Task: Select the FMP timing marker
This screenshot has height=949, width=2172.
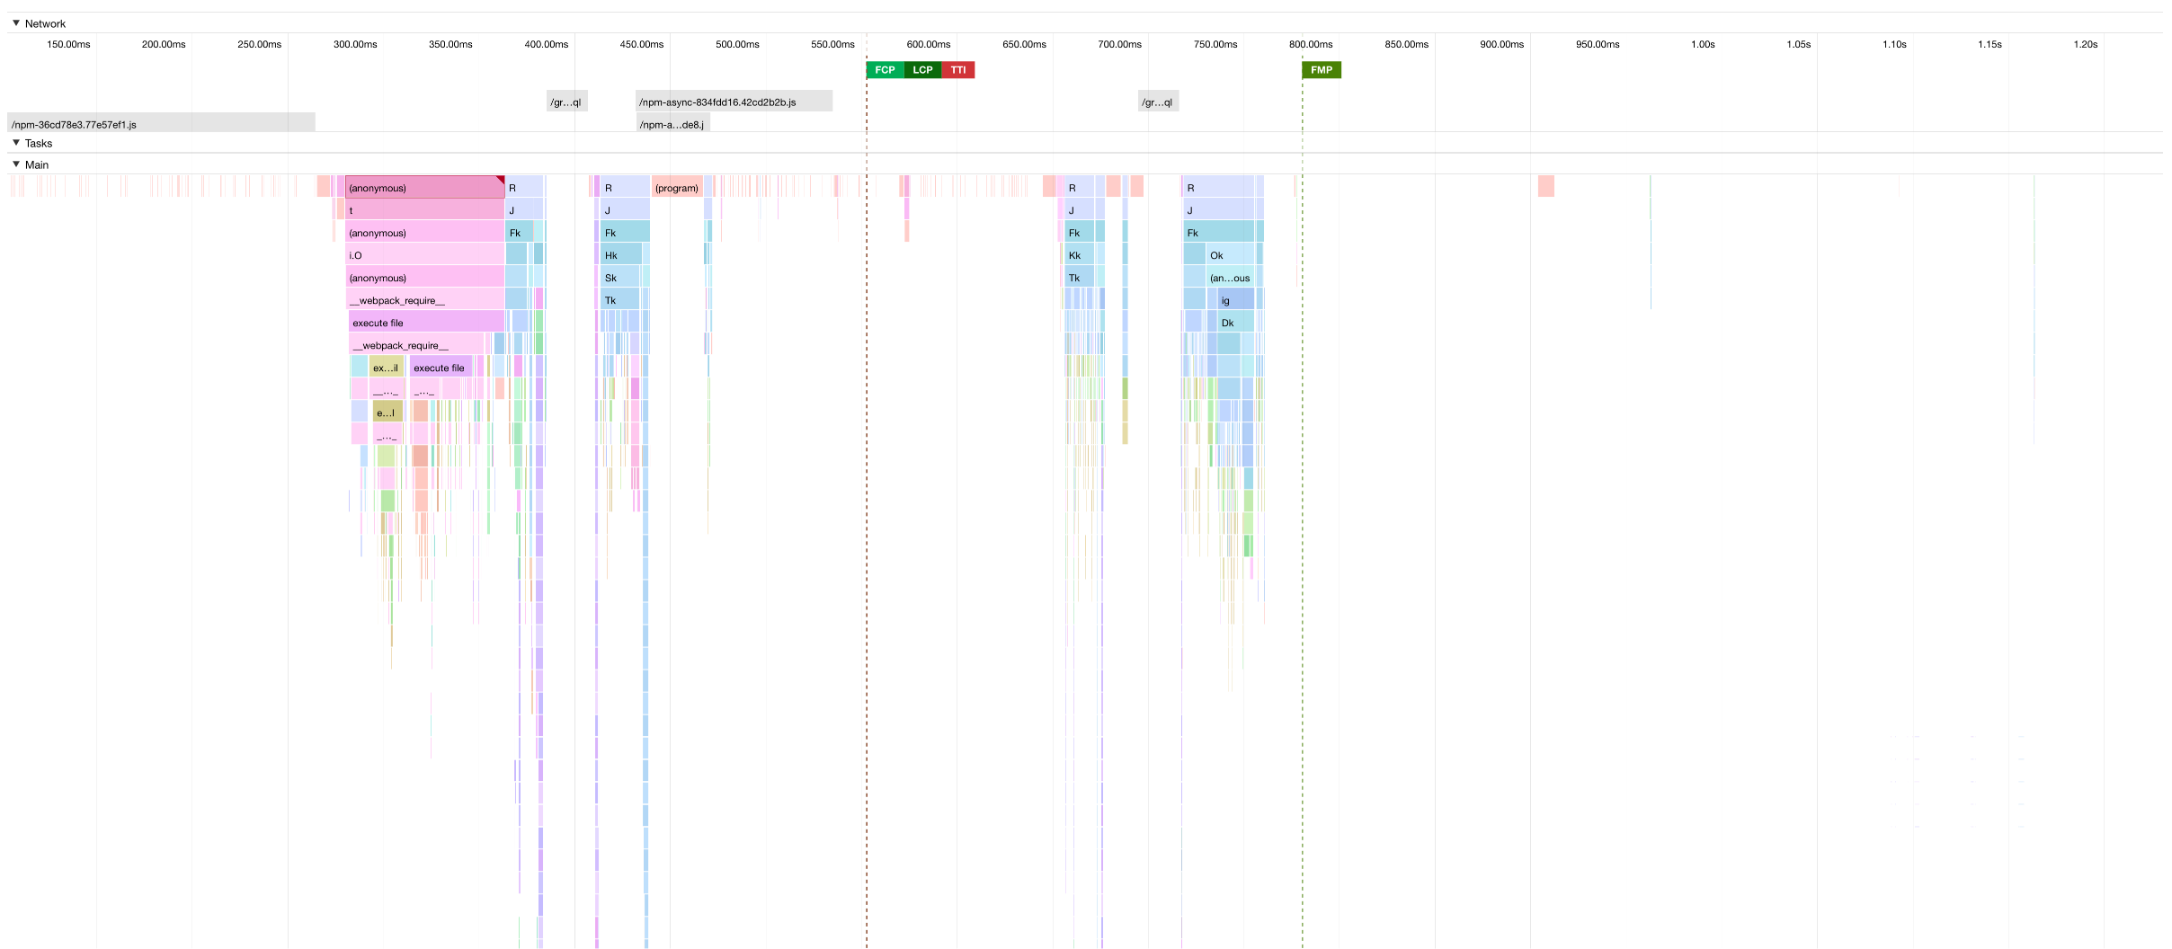Action: (1322, 70)
